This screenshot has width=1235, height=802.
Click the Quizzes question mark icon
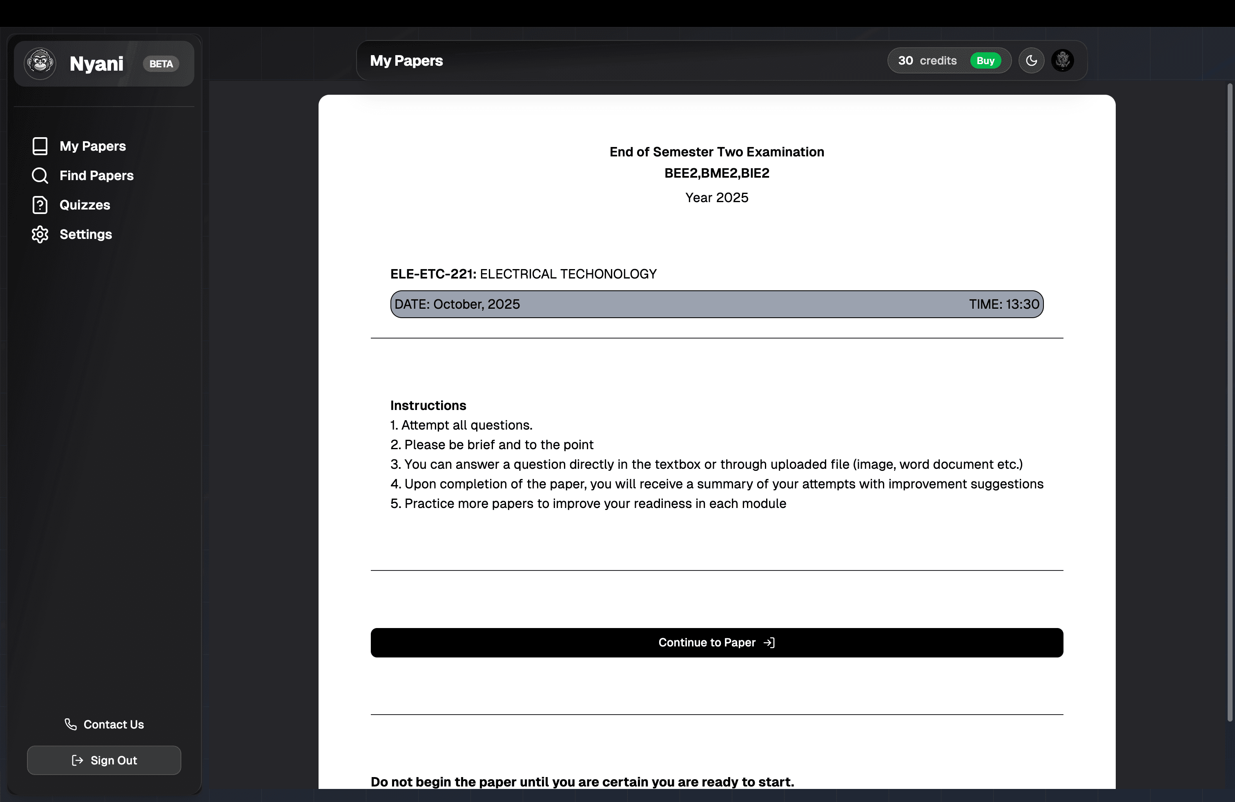click(40, 205)
